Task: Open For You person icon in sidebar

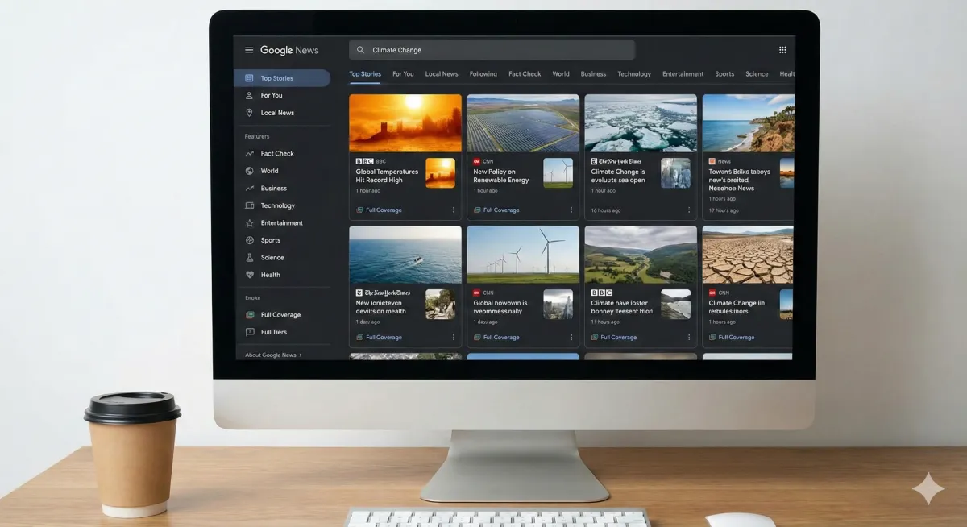Action: (x=249, y=95)
